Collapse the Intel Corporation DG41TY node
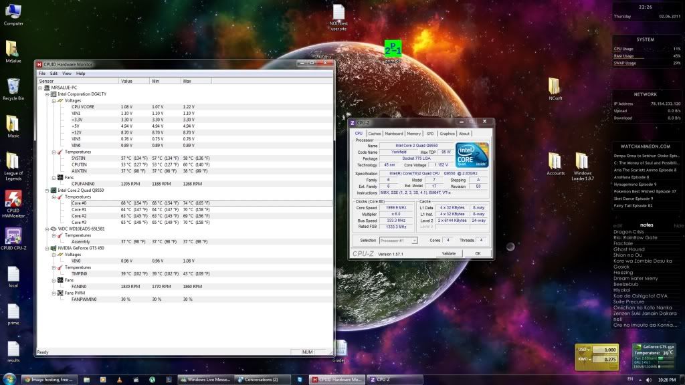 [x=47, y=94]
